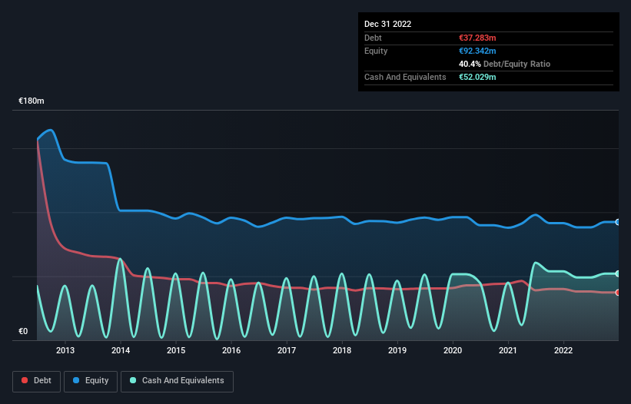Select the teal Cash endpoint marker

(x=618, y=273)
